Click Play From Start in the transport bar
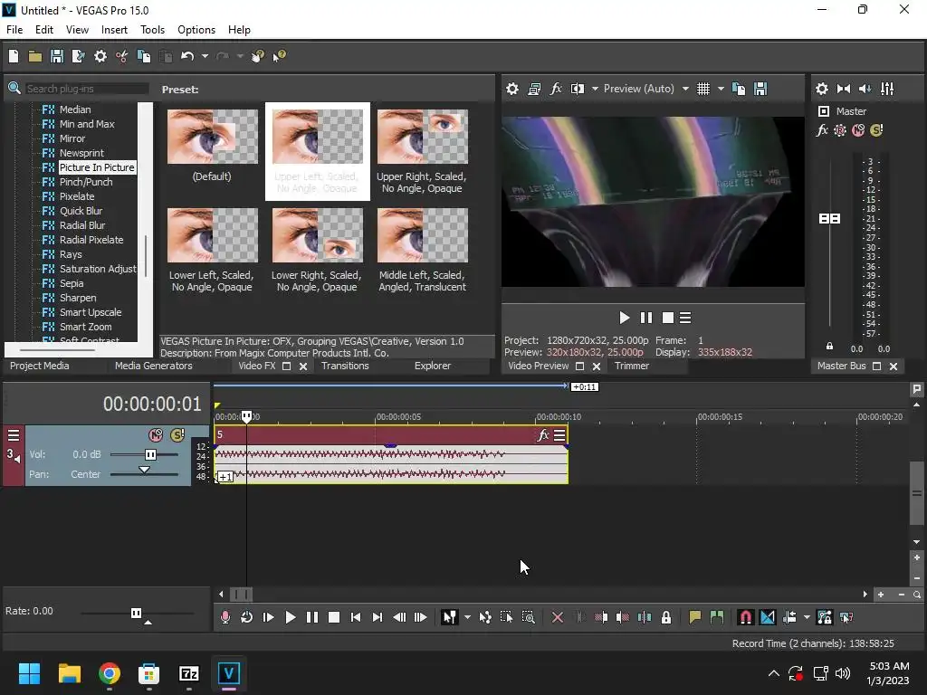Viewport: 927px width, 695px height. click(x=268, y=617)
